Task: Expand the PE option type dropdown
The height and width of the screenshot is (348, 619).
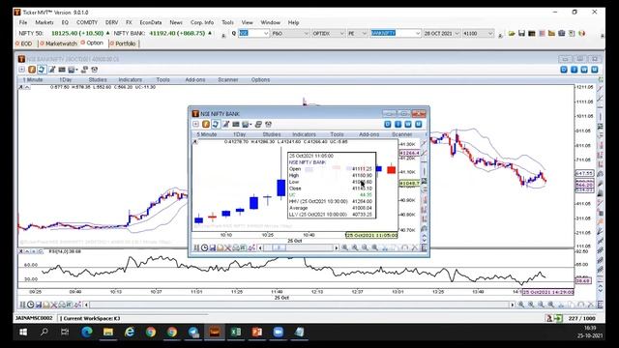Action: point(365,34)
